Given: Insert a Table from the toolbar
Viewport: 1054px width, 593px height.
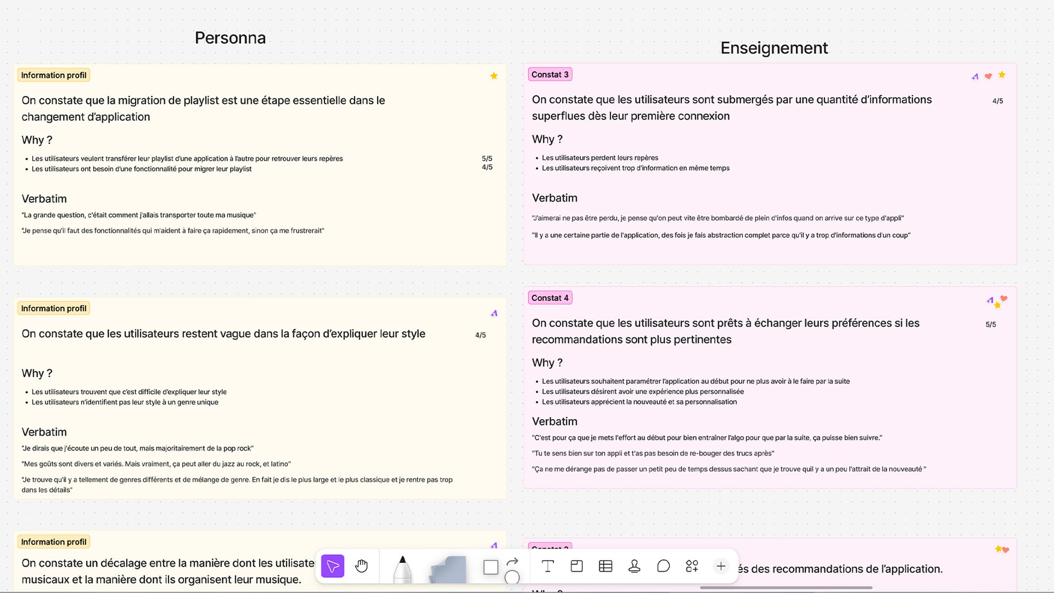Looking at the screenshot, I should [606, 566].
